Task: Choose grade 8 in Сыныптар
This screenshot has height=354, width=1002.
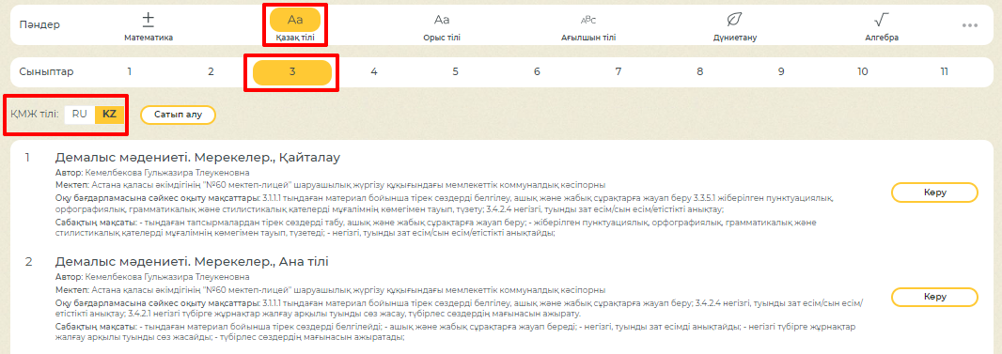Action: click(x=699, y=72)
